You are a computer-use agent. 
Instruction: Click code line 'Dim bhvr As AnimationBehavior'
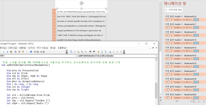click(x=26, y=81)
